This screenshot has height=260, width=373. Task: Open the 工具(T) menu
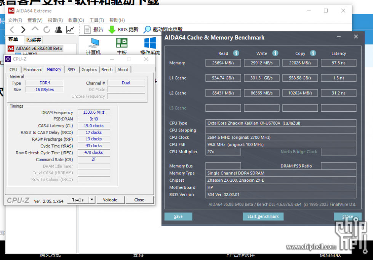pos(96,20)
